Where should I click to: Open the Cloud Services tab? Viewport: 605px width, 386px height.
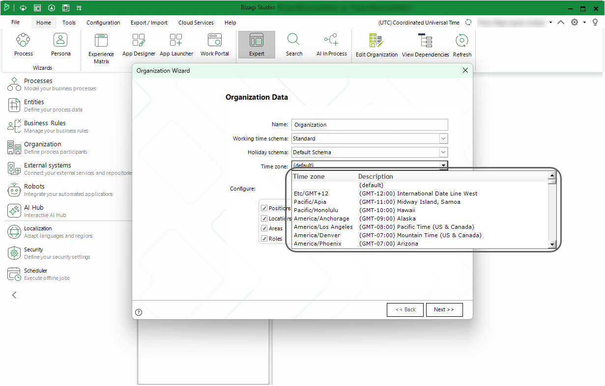point(196,23)
